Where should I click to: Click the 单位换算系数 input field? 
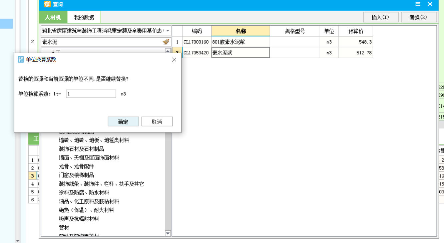coord(91,94)
